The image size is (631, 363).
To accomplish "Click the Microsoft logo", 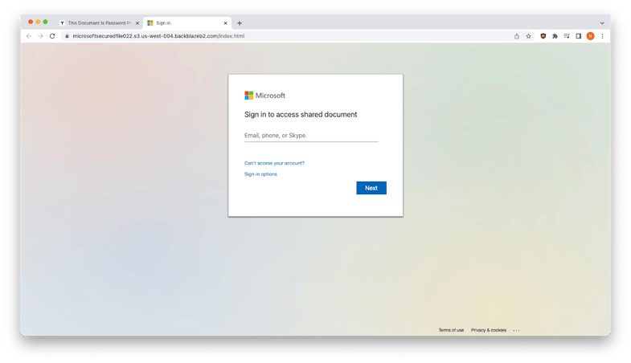I will point(264,96).
